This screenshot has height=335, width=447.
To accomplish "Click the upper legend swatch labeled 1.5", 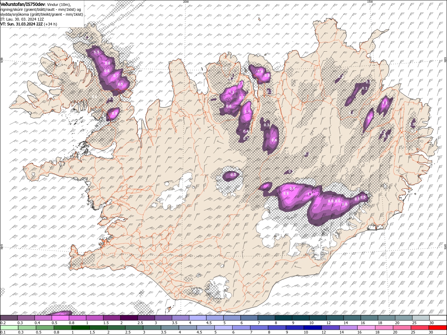I will pyautogui.click(x=111, y=318).
